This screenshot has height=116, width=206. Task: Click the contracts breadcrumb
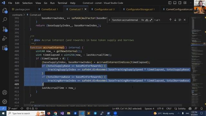point(17,15)
